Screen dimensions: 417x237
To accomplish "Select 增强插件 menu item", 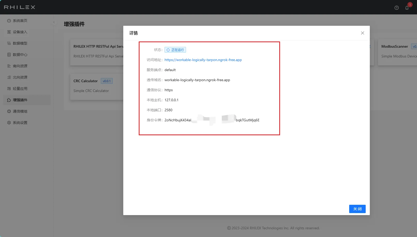I will click(27, 100).
